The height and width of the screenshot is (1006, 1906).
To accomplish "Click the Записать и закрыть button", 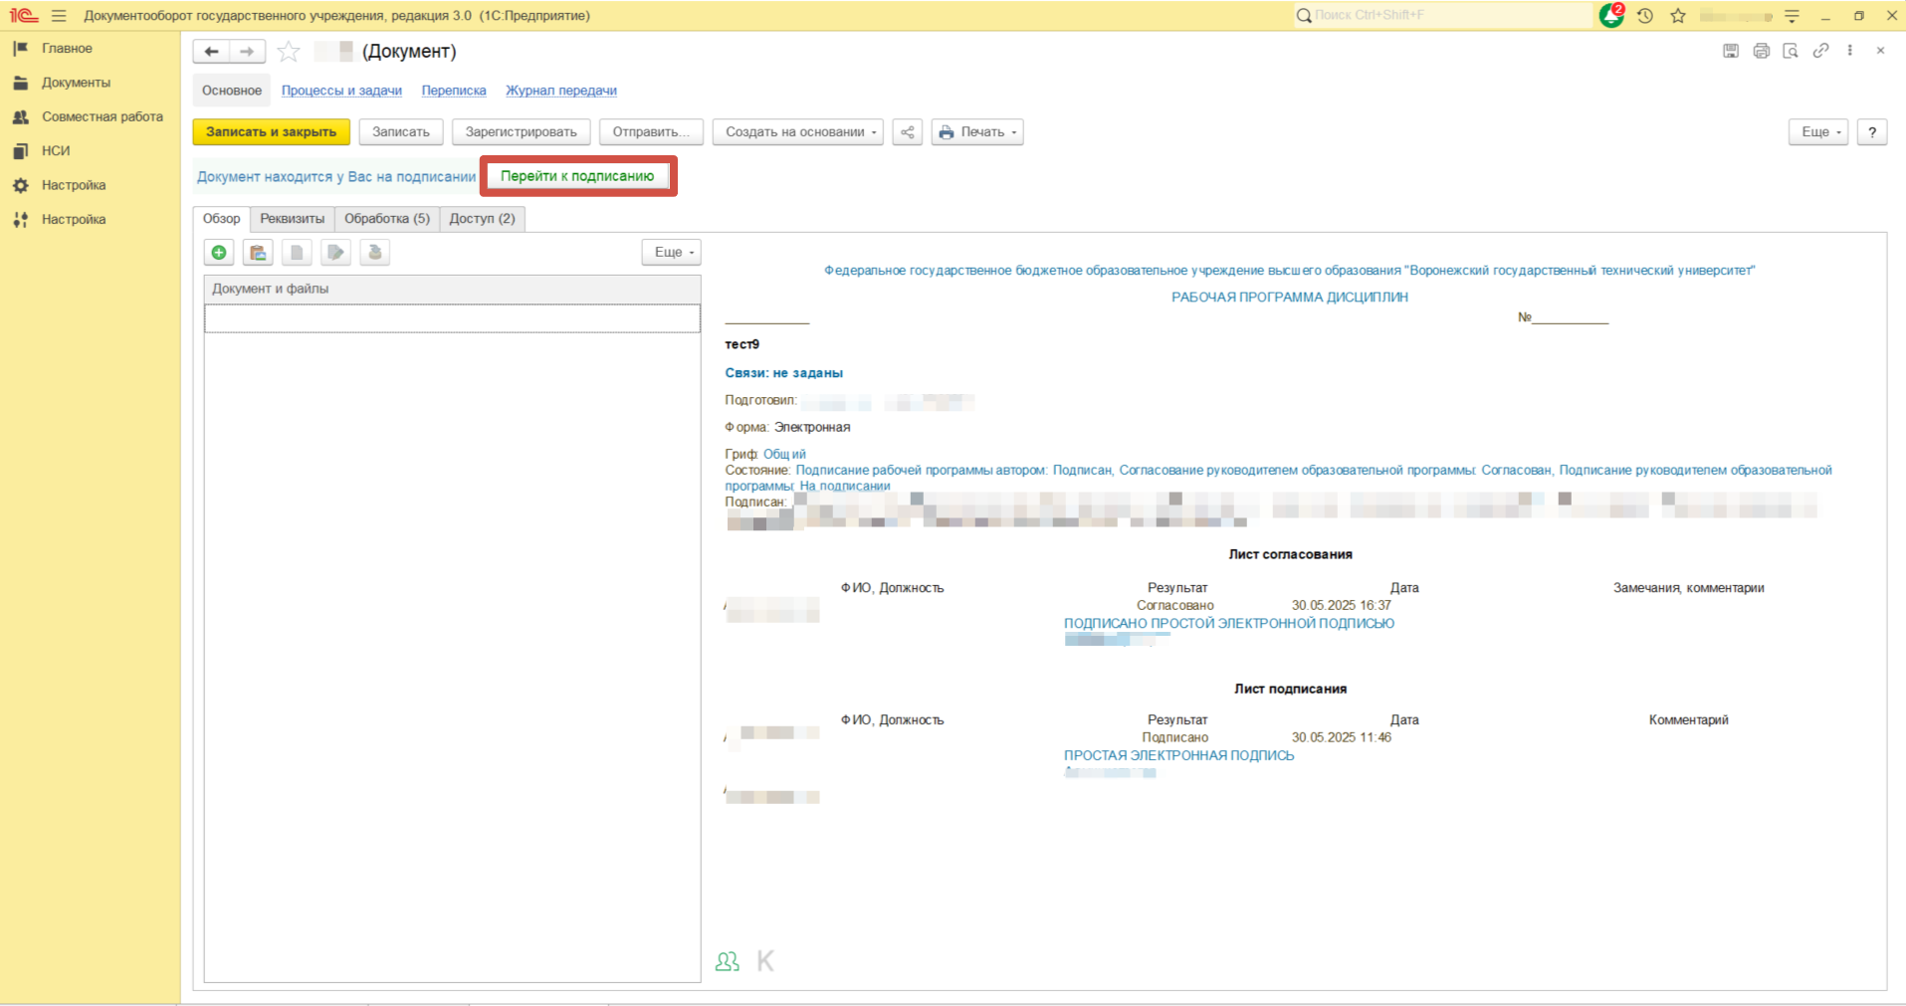I will click(271, 132).
